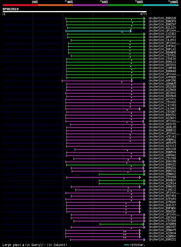Click the cyan ~100% legend color segment
181x247 pixels.
(161, 5)
